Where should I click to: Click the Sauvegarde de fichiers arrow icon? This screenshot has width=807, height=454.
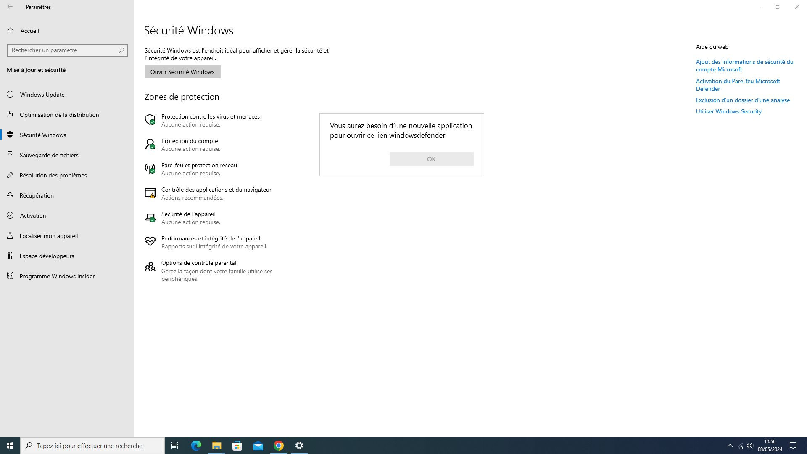pos(11,155)
